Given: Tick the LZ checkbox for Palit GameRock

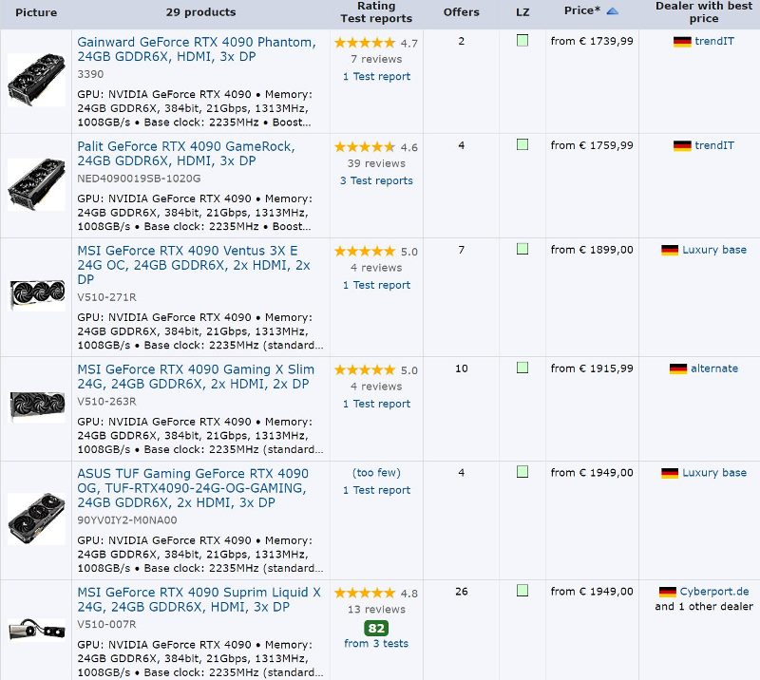Looking at the screenshot, I should (522, 145).
